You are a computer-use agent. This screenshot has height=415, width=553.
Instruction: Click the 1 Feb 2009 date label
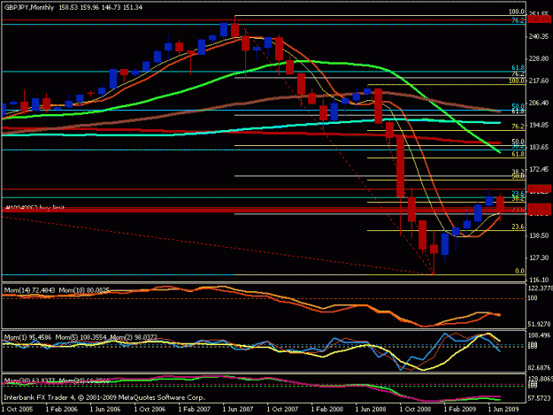(x=459, y=409)
